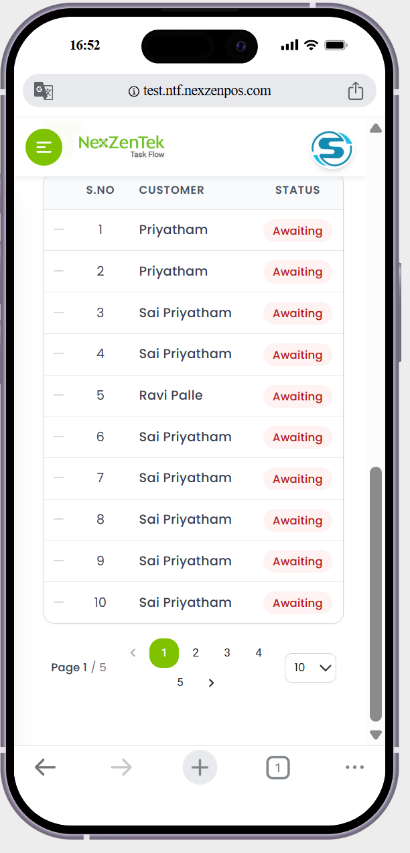
Task: Click the STATUS column header
Action: [x=297, y=190]
